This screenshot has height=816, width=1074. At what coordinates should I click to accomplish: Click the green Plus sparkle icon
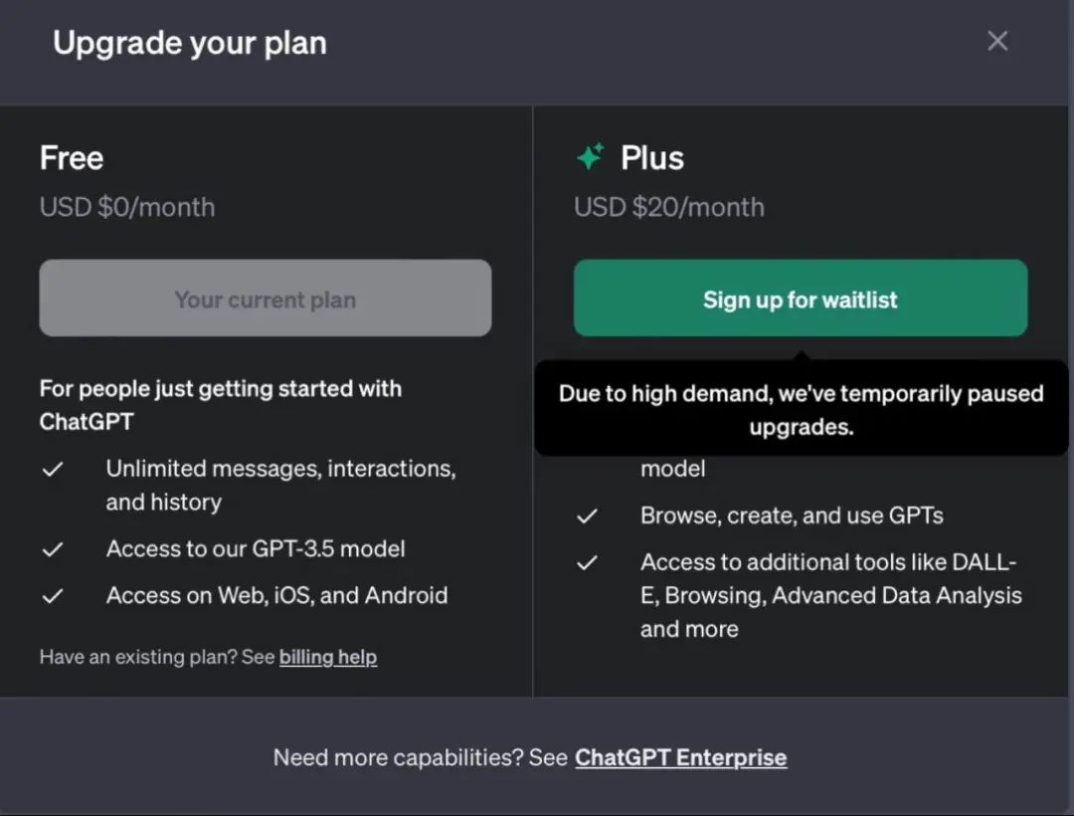(x=591, y=157)
